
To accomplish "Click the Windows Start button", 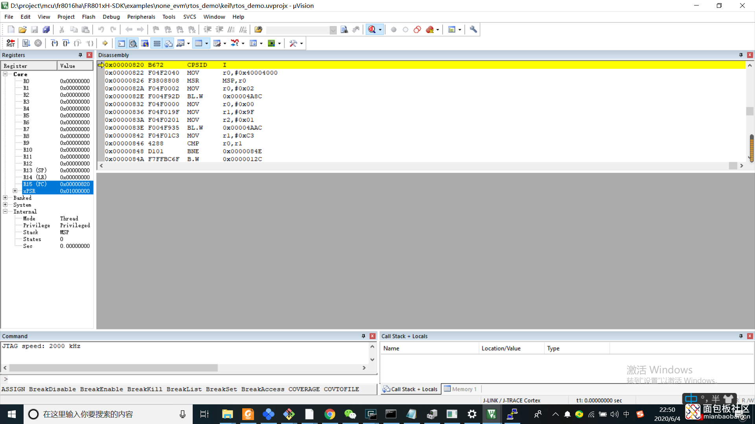I will pos(12,414).
